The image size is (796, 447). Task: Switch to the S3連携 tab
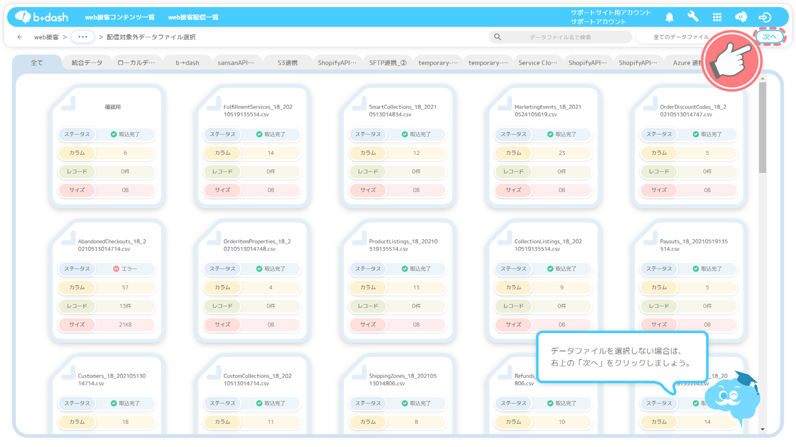[x=287, y=63]
